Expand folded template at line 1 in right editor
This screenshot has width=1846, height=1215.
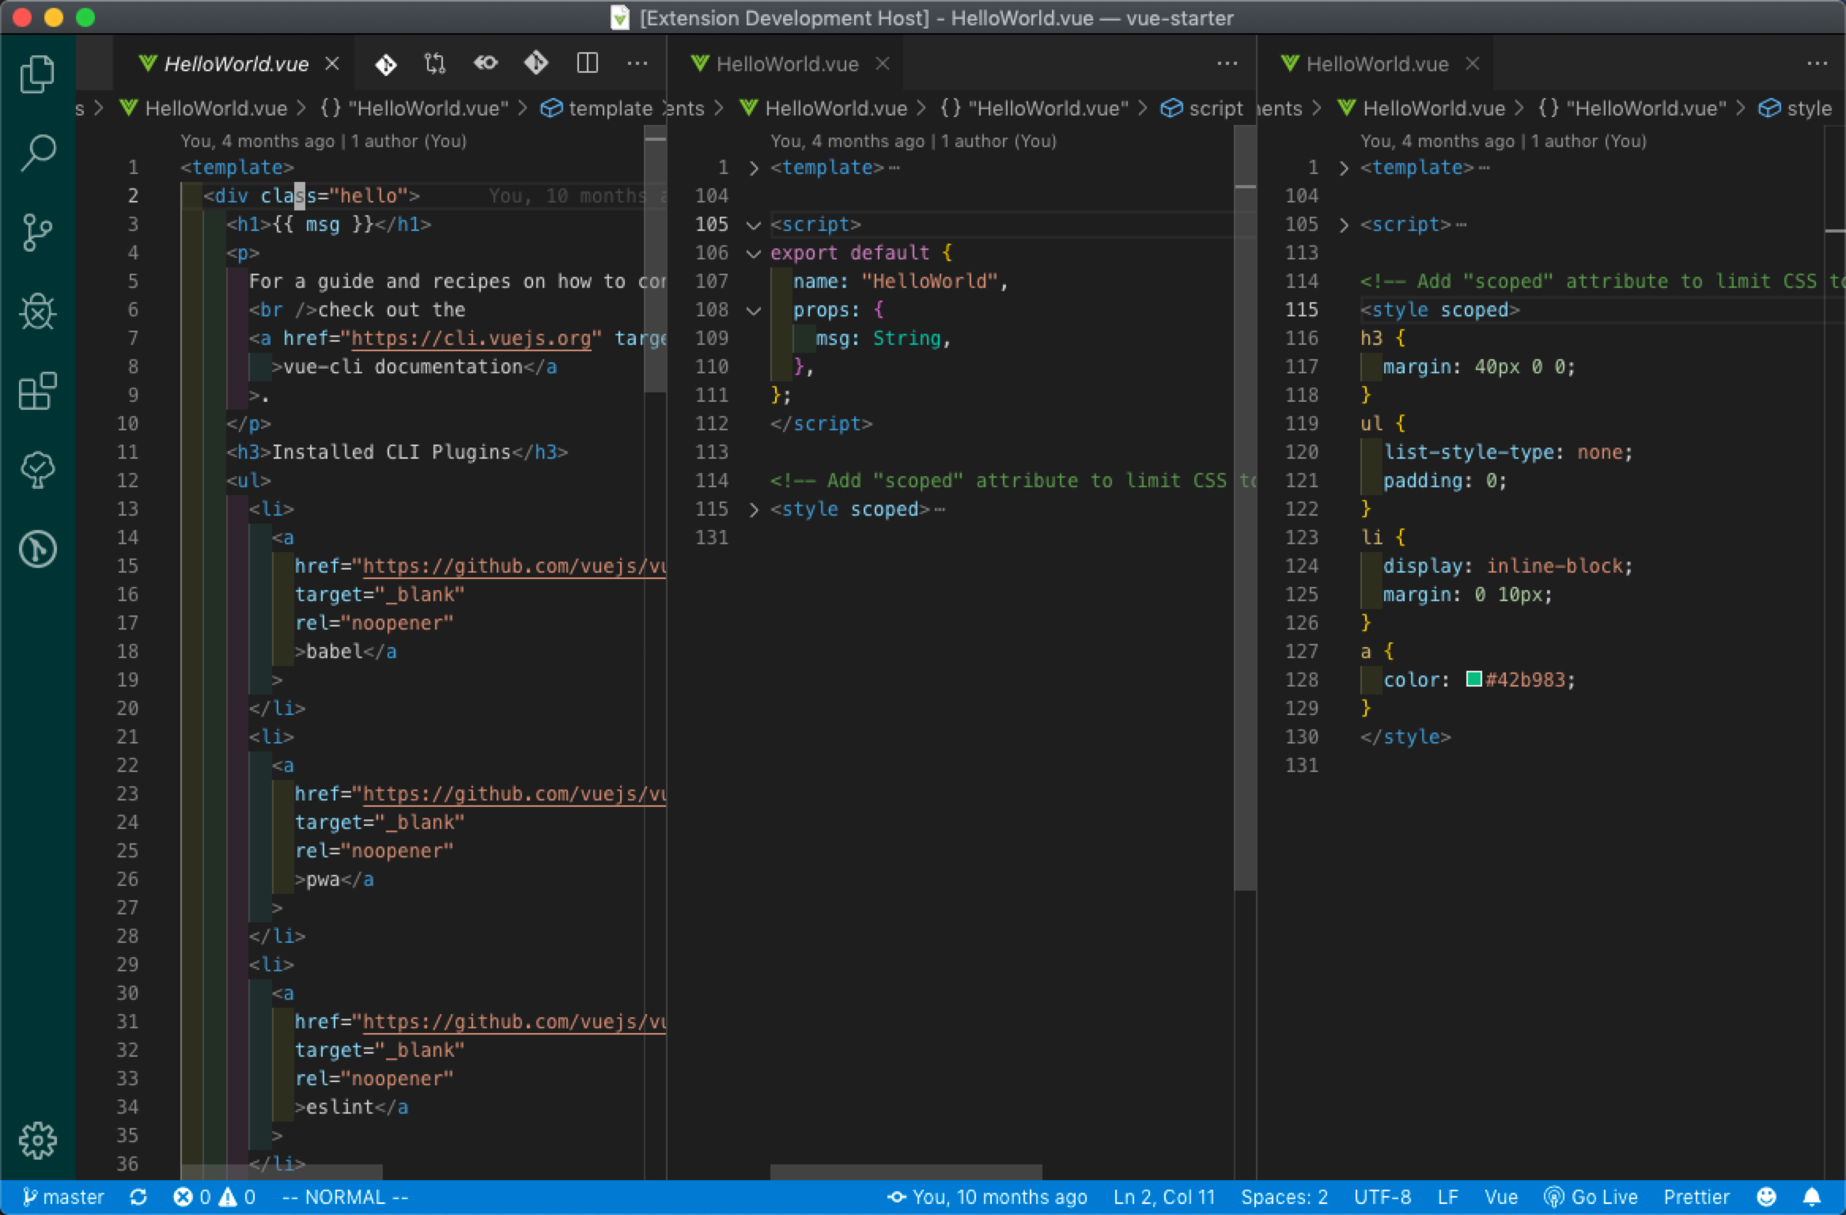pos(1344,168)
